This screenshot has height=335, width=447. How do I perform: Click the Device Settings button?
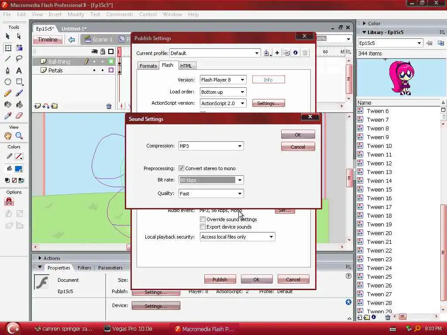(156, 306)
